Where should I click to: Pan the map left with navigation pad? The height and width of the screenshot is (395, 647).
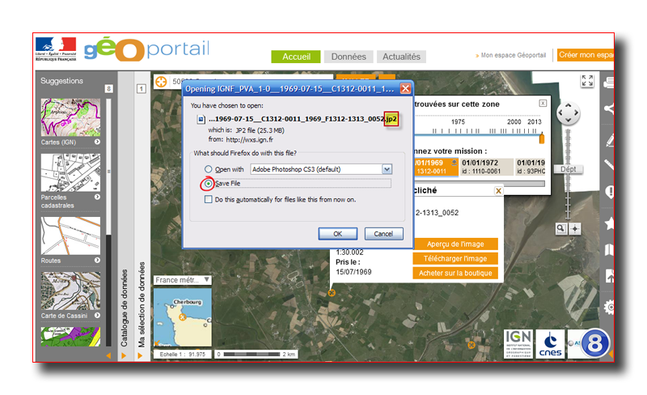click(x=560, y=113)
